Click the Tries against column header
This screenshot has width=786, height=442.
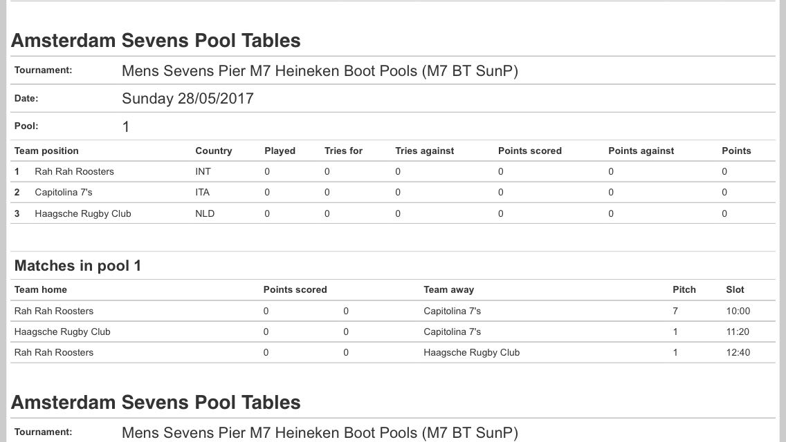point(425,151)
